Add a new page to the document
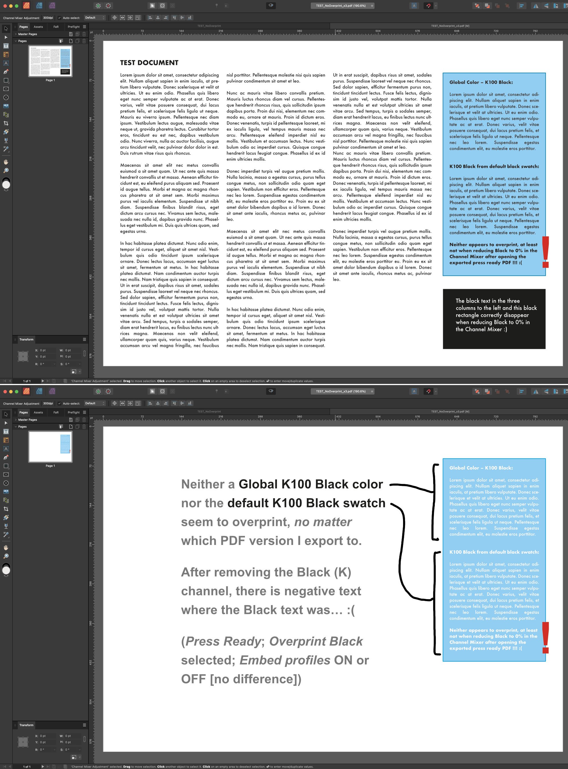 pyautogui.click(x=71, y=41)
